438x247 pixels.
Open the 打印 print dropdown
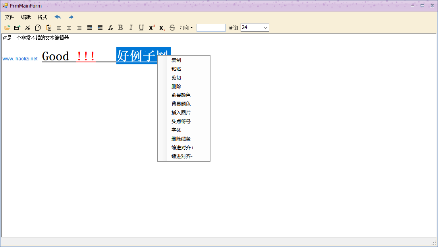(186, 28)
